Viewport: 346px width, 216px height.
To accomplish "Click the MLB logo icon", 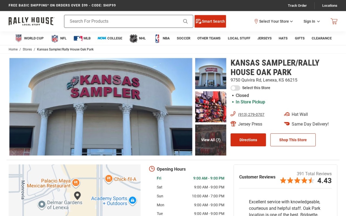I will 78,38.
